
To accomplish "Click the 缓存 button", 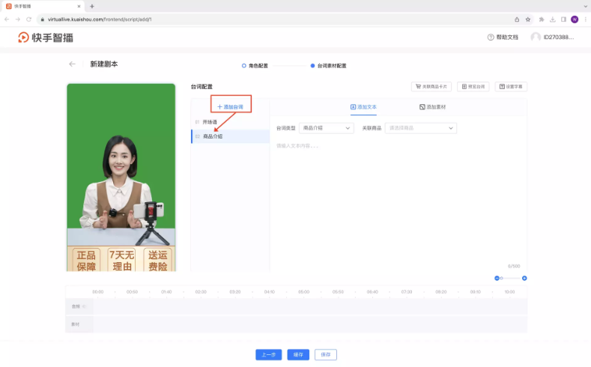I will tap(298, 354).
